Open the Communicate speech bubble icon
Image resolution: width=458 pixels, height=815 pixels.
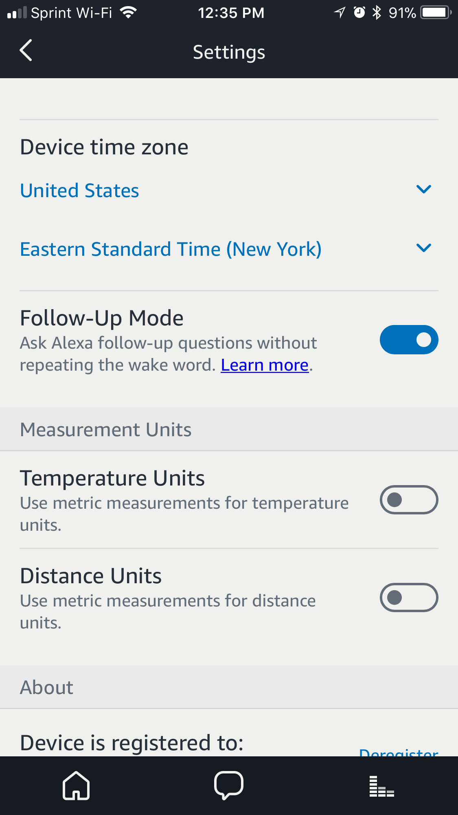pyautogui.click(x=229, y=785)
